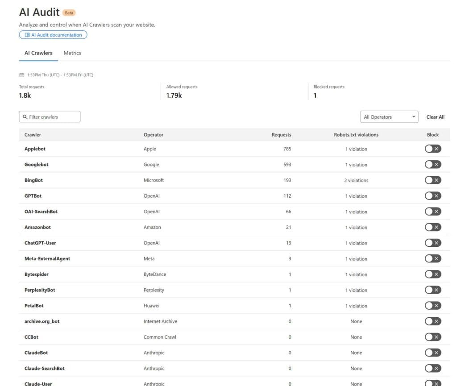Open the All Operators dropdown
The height and width of the screenshot is (386, 457).
(388, 117)
